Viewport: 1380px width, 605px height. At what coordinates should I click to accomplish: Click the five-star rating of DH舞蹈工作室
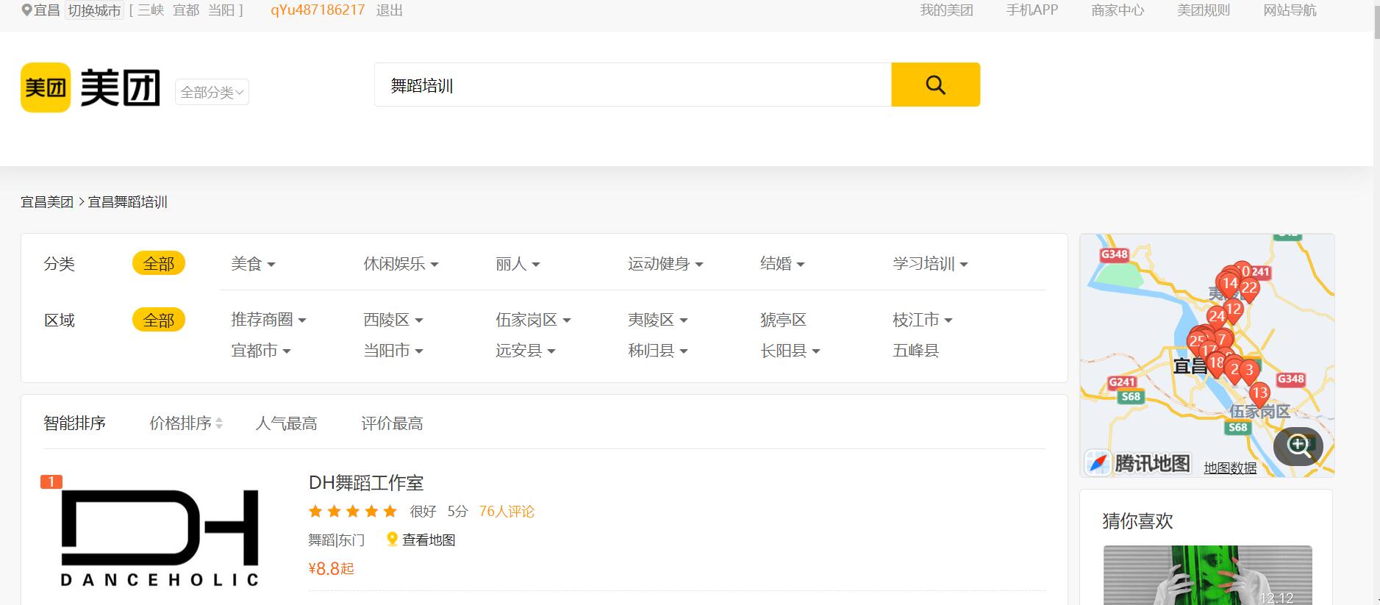[x=353, y=512]
